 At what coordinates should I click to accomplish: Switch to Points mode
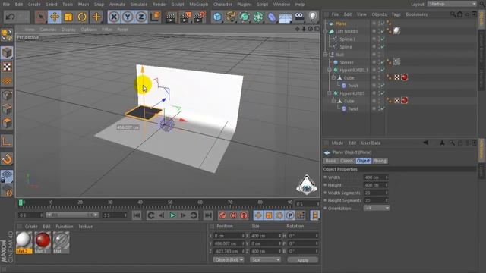point(7,96)
